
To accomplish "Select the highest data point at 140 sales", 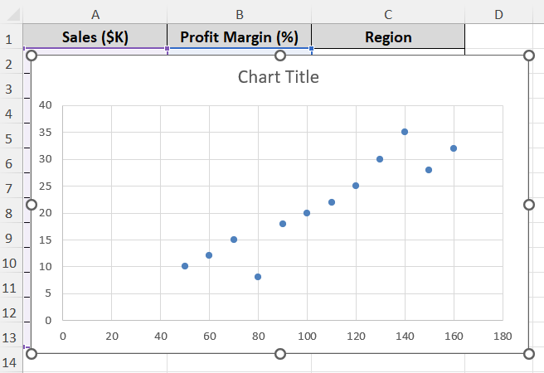I will tap(405, 132).
